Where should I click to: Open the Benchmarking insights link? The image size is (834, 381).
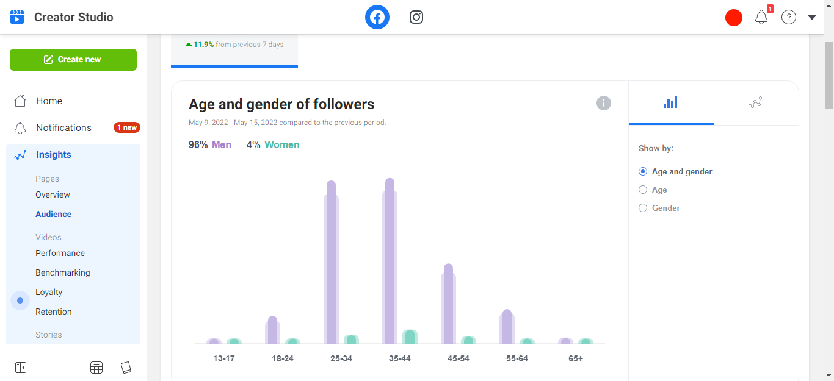click(62, 273)
